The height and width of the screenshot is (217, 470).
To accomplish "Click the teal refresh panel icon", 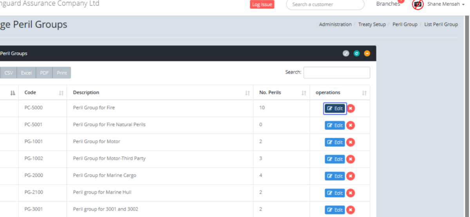I will tap(356, 53).
